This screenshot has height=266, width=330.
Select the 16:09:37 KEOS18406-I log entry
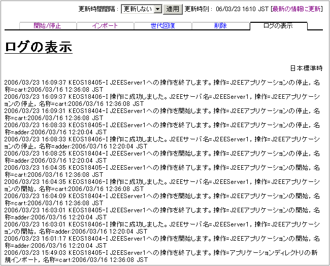162,100
